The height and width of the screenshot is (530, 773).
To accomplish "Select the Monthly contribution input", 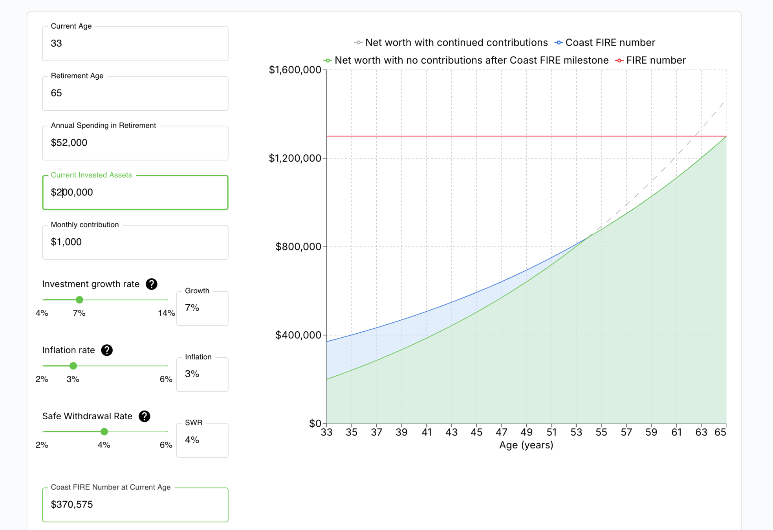I will tap(135, 242).
